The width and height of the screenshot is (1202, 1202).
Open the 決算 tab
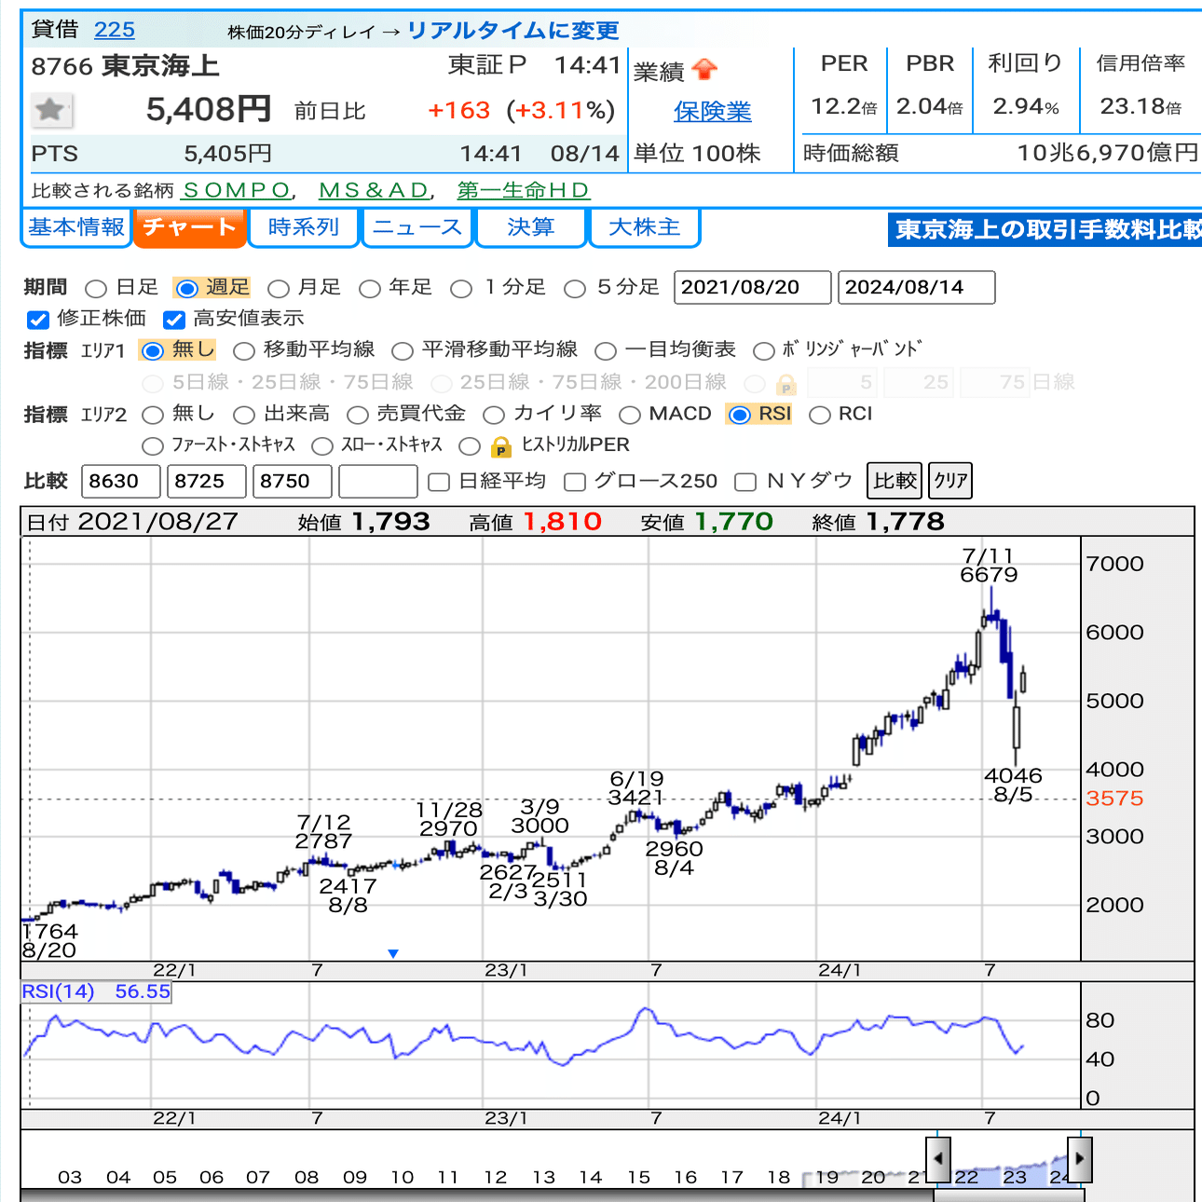pos(531,227)
